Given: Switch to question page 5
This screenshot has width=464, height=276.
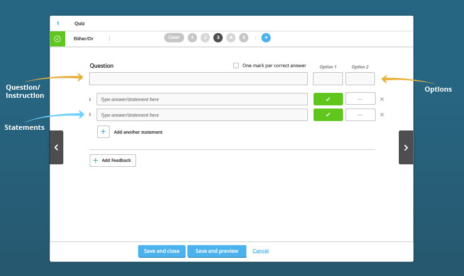Looking at the screenshot, I should coord(243,38).
